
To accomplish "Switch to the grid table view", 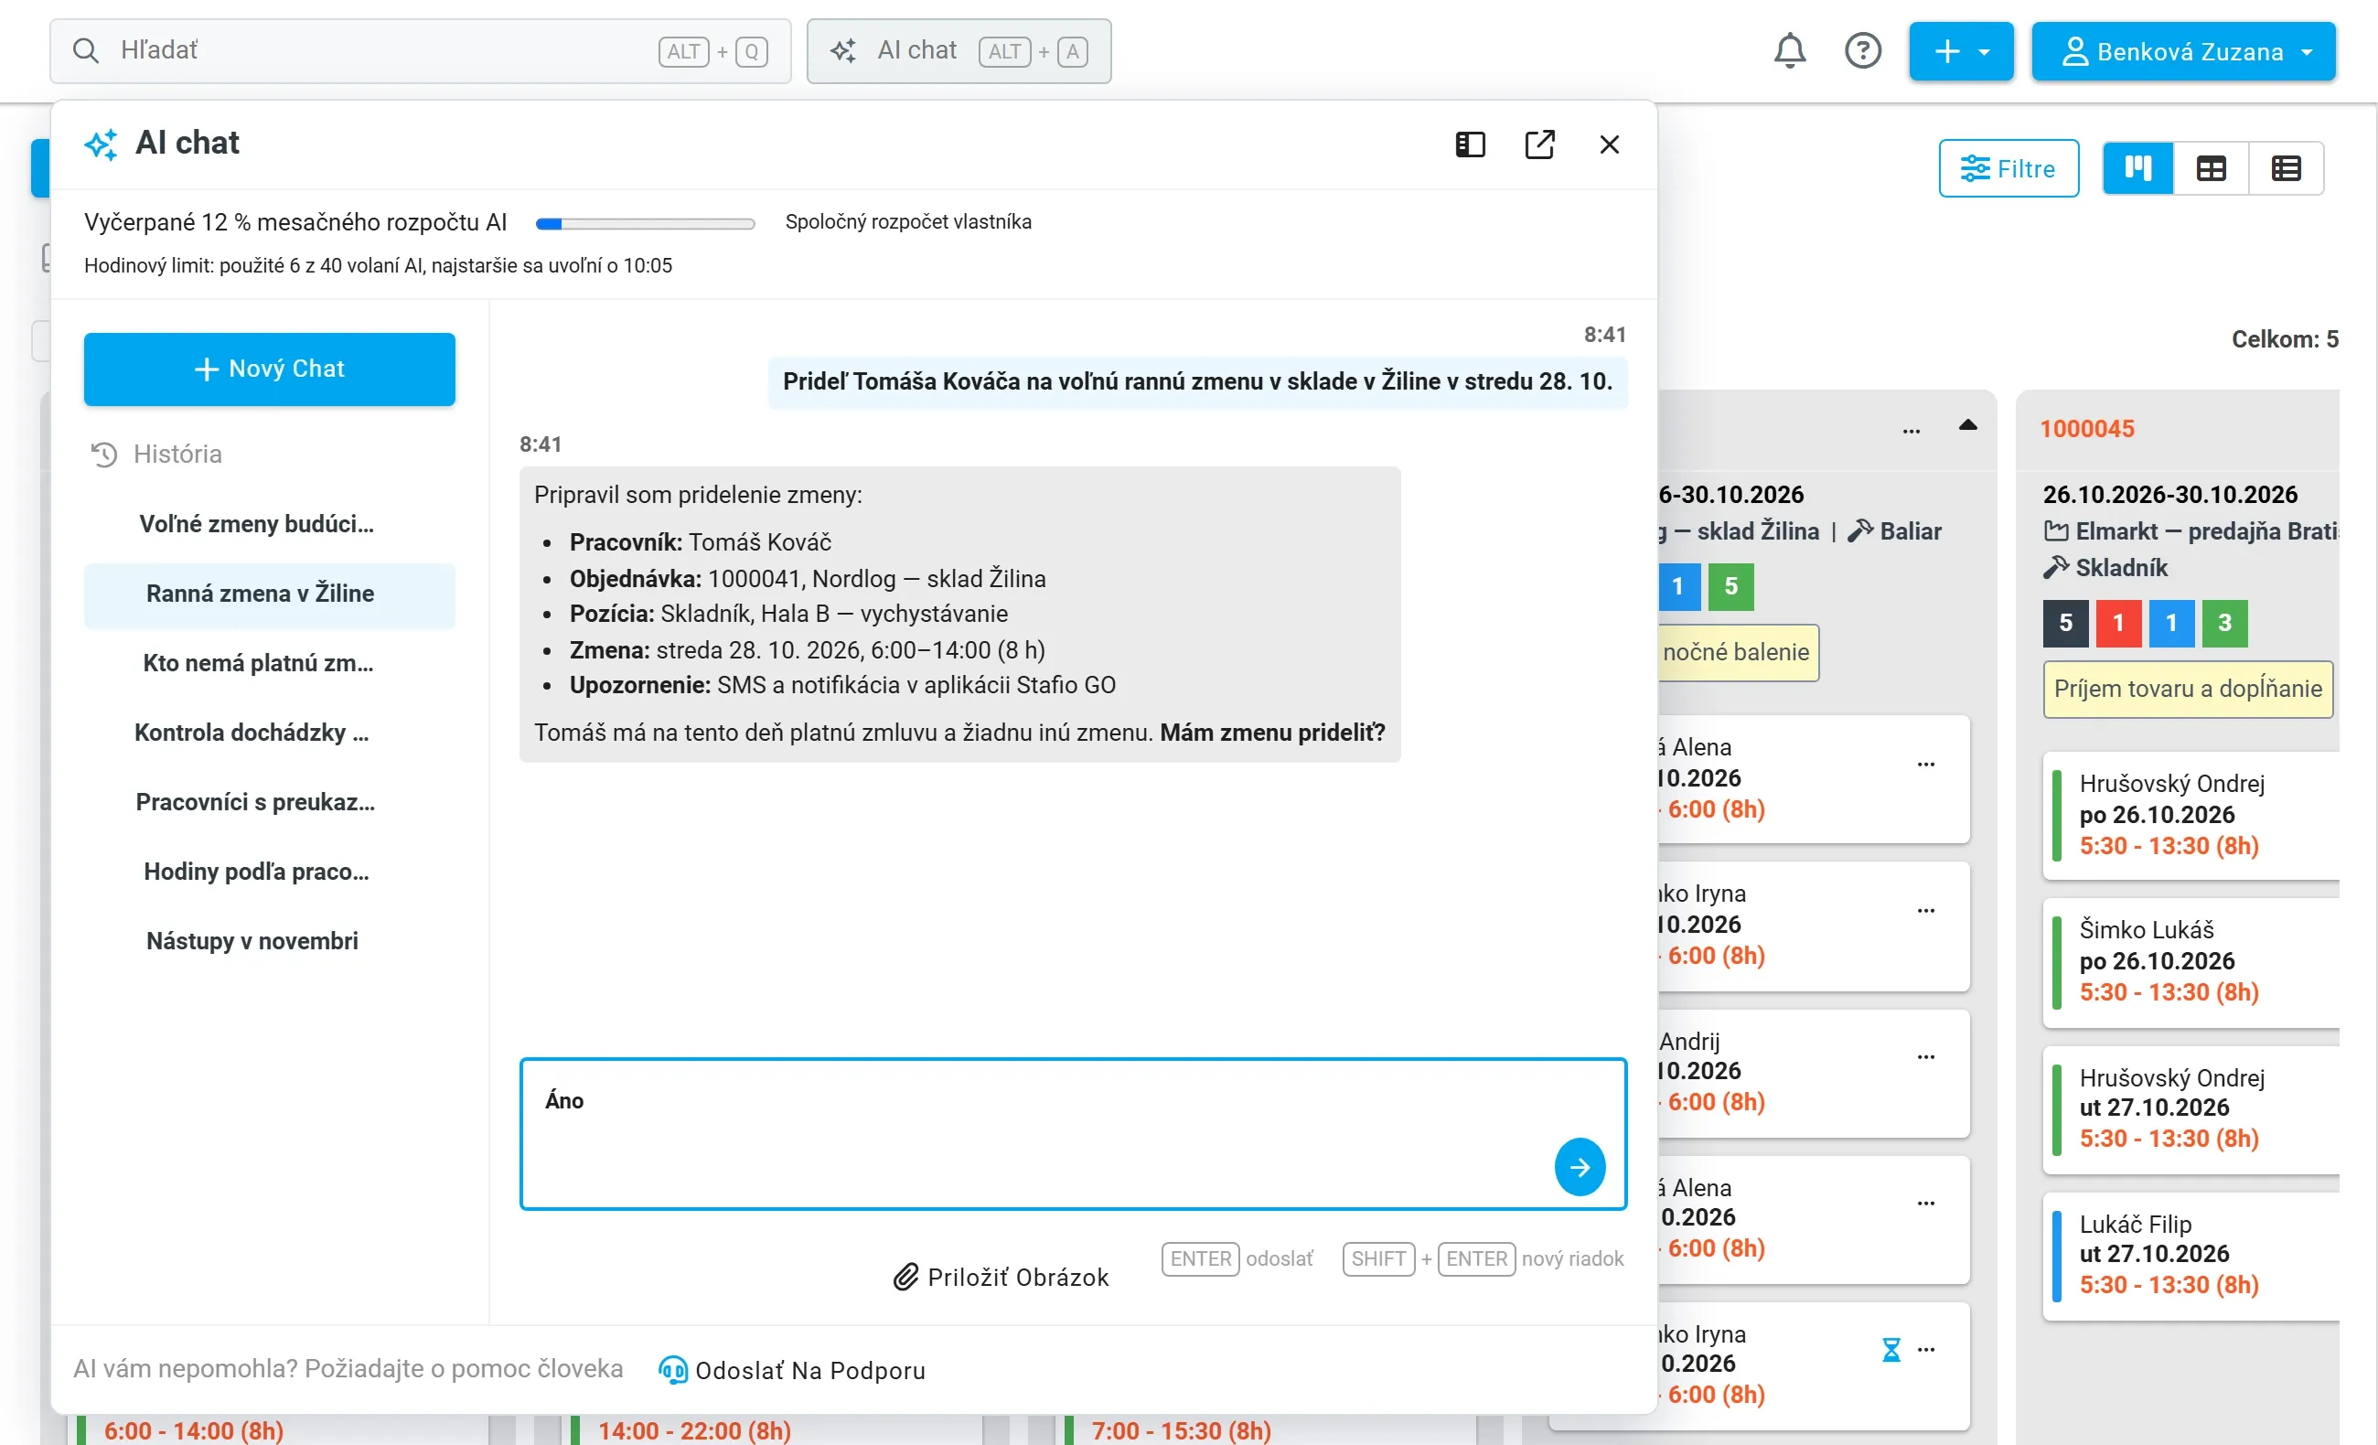I will (x=2210, y=169).
